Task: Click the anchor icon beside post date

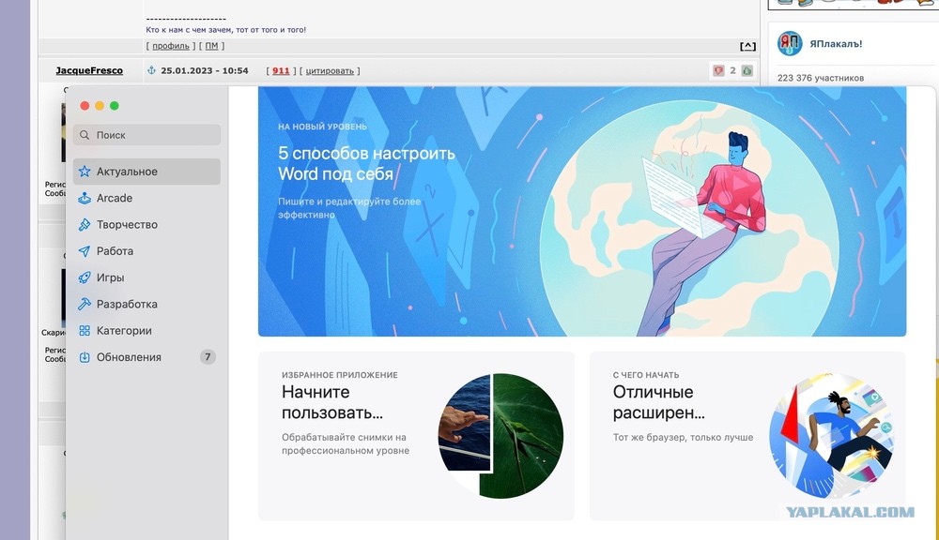Action: [x=151, y=70]
